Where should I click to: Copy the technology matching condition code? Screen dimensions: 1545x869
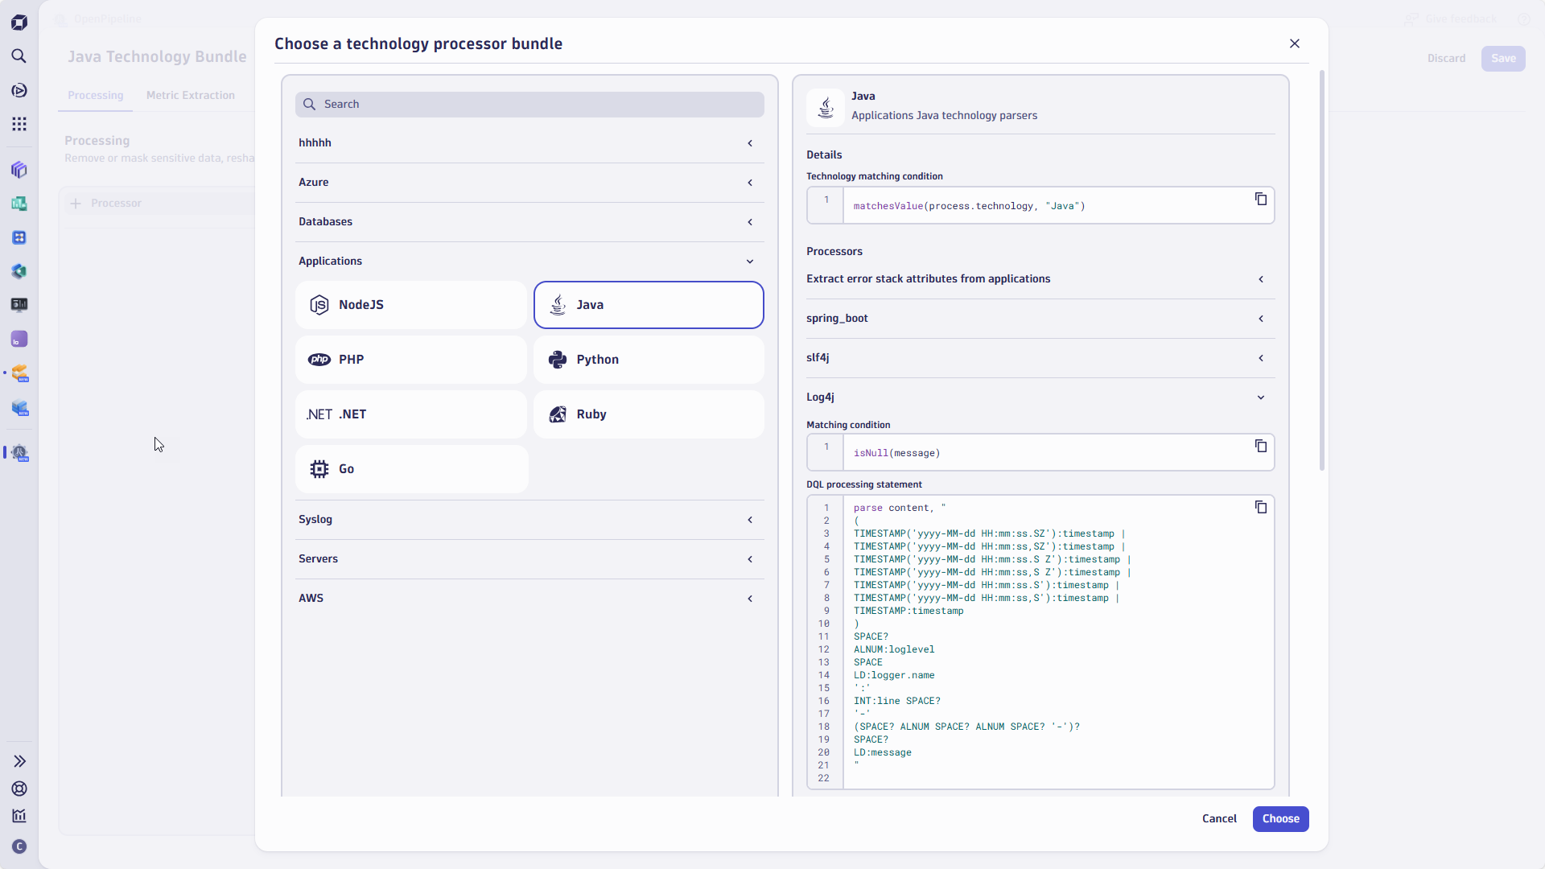point(1260,199)
